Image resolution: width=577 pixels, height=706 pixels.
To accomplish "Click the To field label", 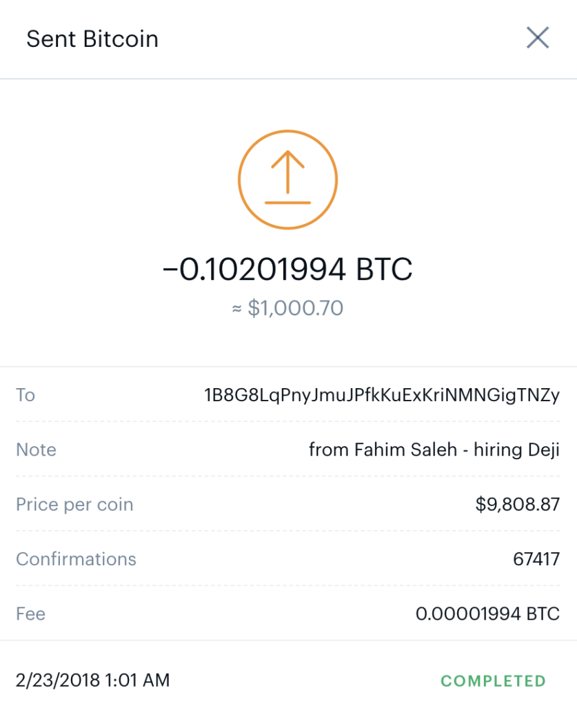I will 26,395.
